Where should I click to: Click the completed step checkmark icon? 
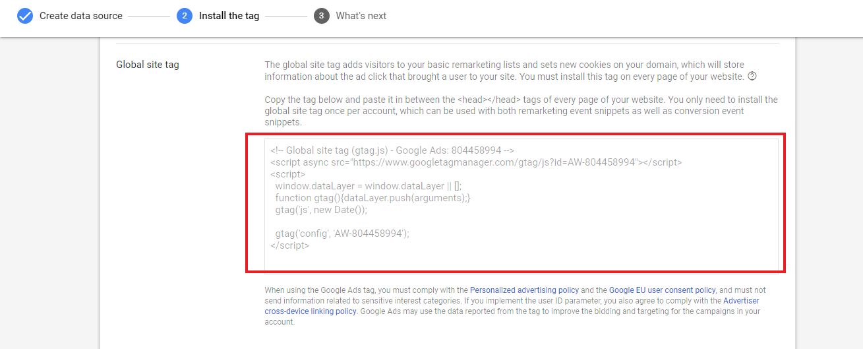pos(25,16)
